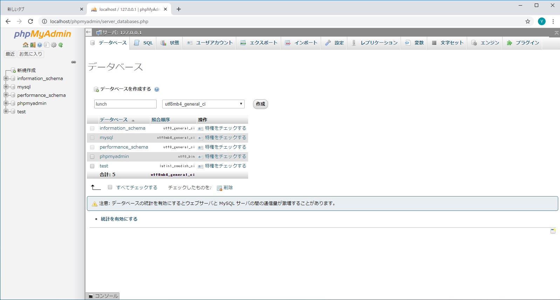Click the phpmyadmin link in database table

tap(114, 157)
